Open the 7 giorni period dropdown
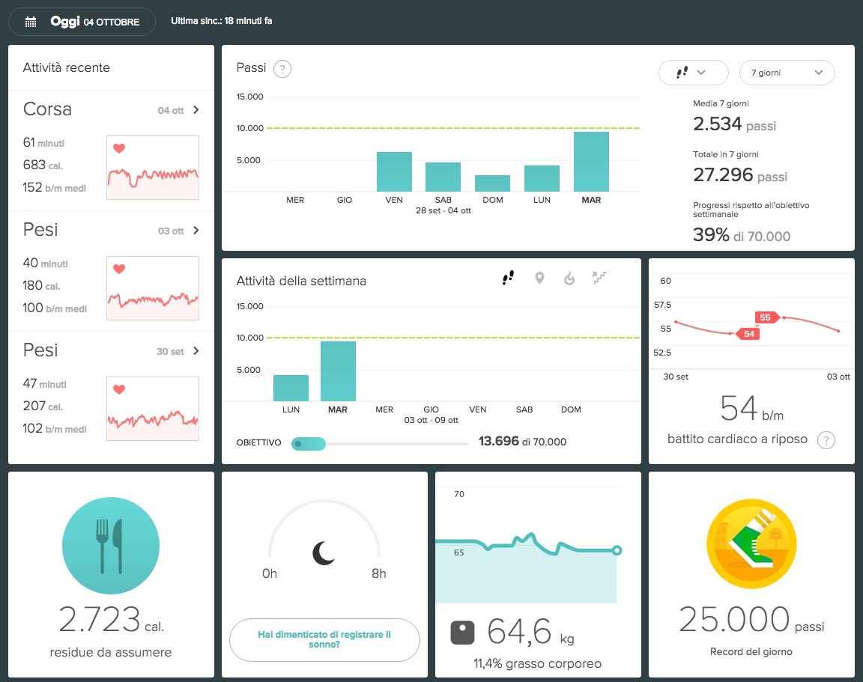Viewport: 863px width, 682px height. coord(787,73)
